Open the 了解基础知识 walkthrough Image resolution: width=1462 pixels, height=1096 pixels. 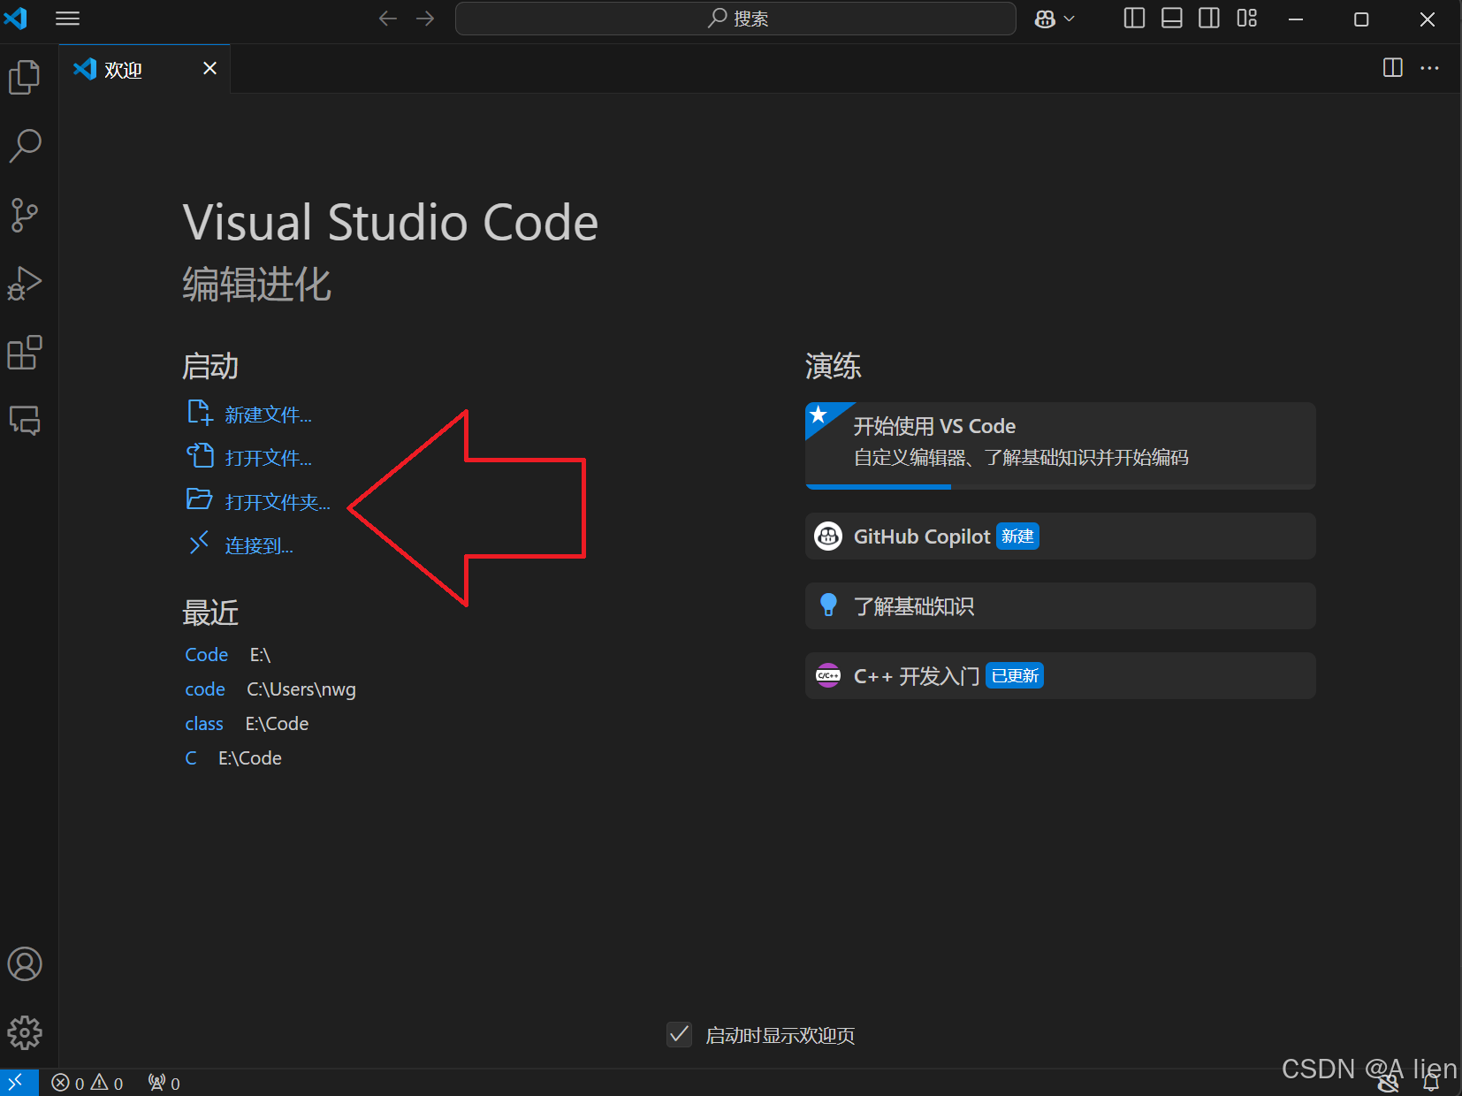[x=1061, y=606]
